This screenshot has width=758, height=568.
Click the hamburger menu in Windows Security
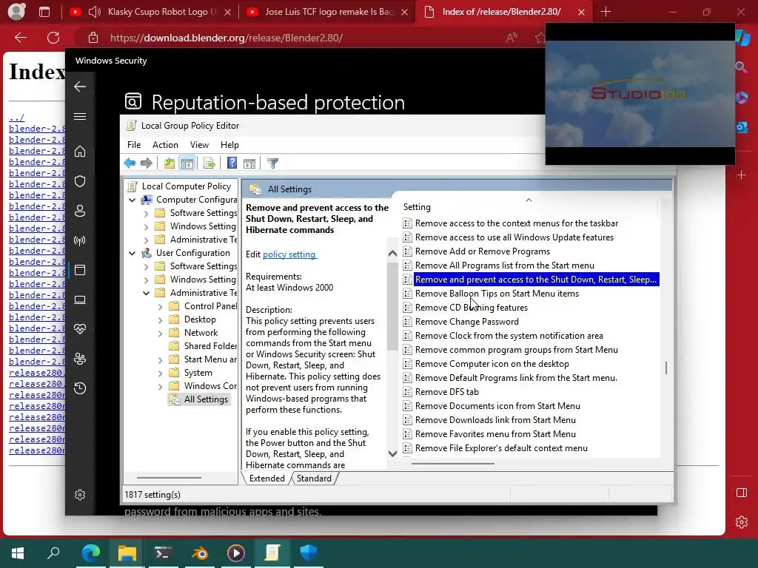80,116
